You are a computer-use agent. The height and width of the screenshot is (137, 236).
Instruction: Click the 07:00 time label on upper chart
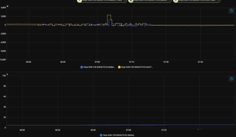(x=97, y=62)
